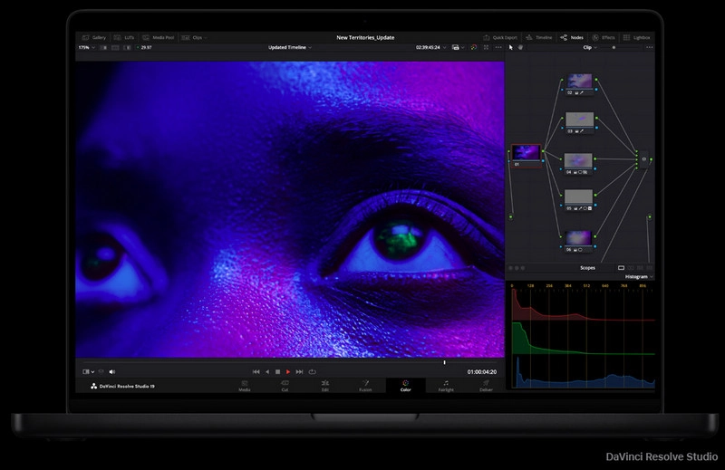Select the hand pan tool in node editor

tap(520, 47)
